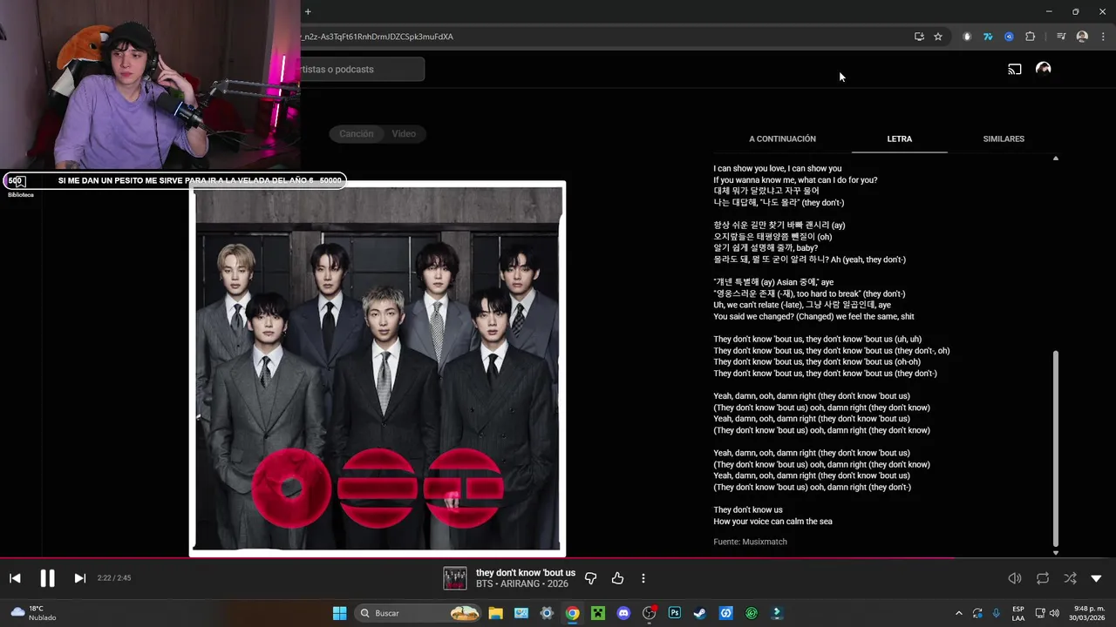Image resolution: width=1116 pixels, height=627 pixels.
Task: Toggle repeat mode in player bar
Action: [x=1043, y=578]
